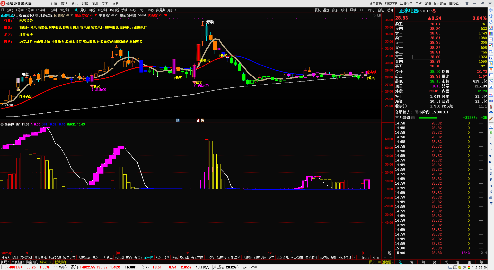Open the 模板 template selector
The height and width of the screenshot is (270, 494).
pyautogui.click(x=376, y=257)
